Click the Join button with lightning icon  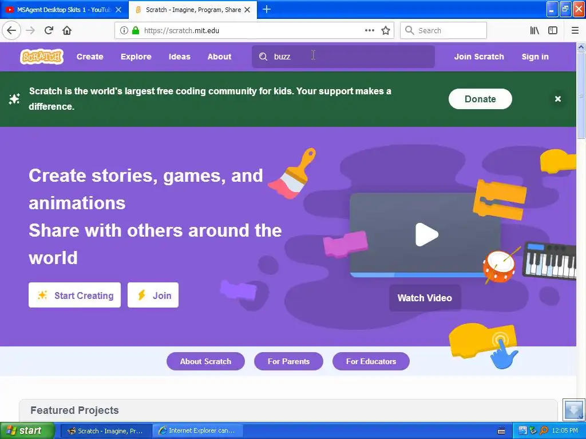tap(153, 296)
